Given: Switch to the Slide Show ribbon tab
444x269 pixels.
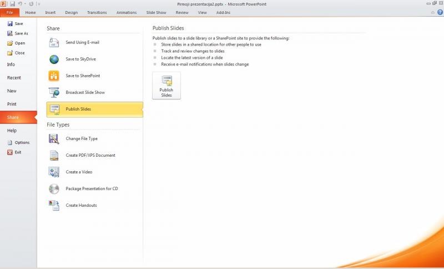Looking at the screenshot, I should click(x=157, y=12).
